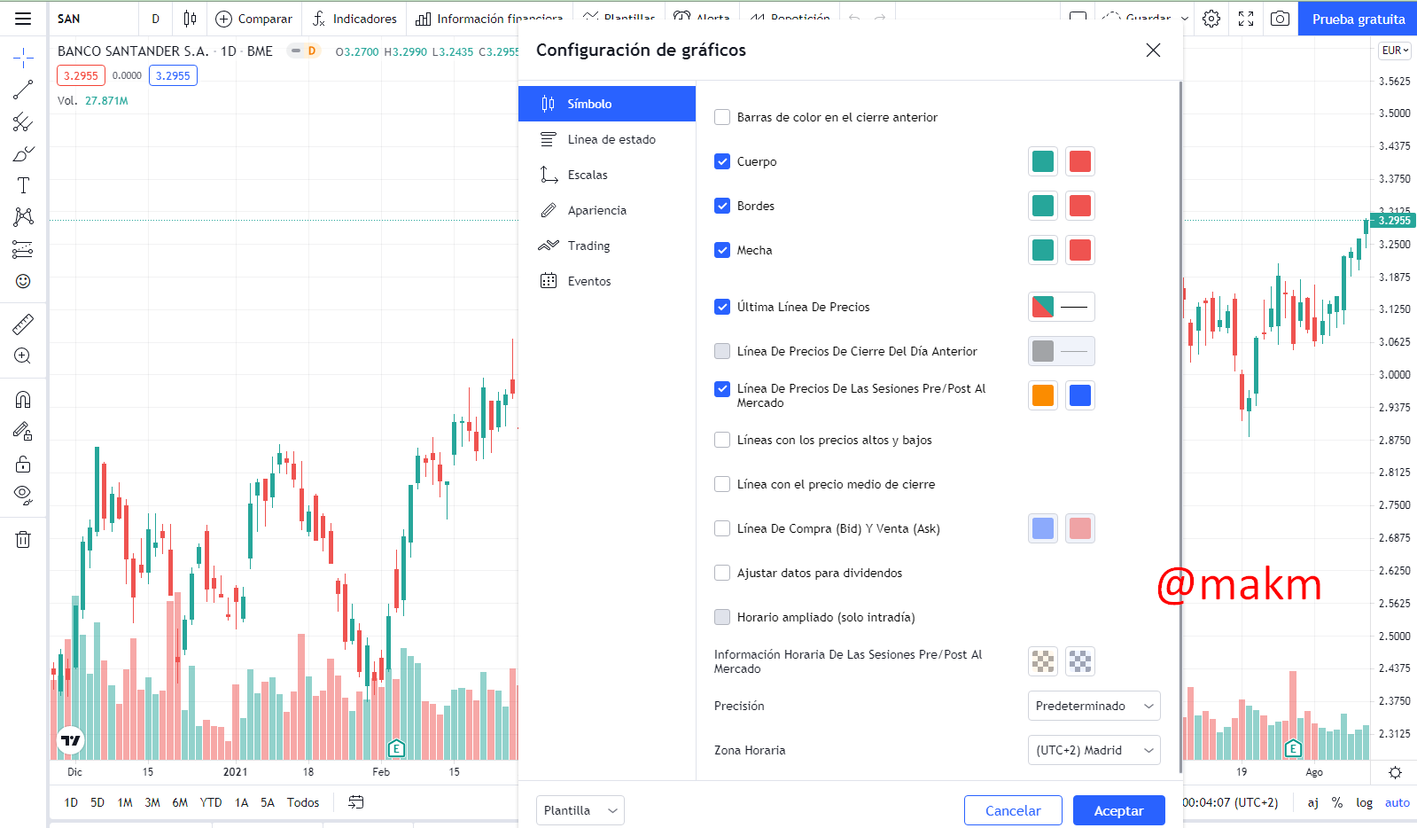Image resolution: width=1417 pixels, height=828 pixels.
Task: Uncheck the Cuerpo checkbox
Action: 722,161
